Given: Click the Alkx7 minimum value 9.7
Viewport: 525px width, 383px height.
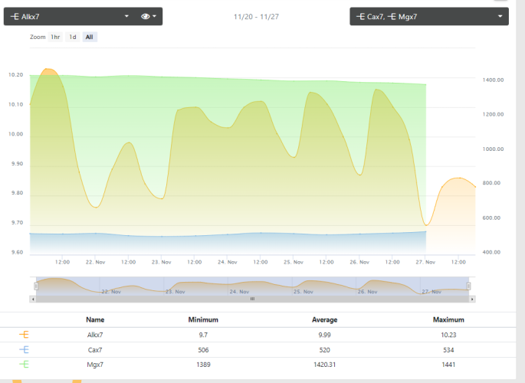Looking at the screenshot, I should [x=203, y=335].
